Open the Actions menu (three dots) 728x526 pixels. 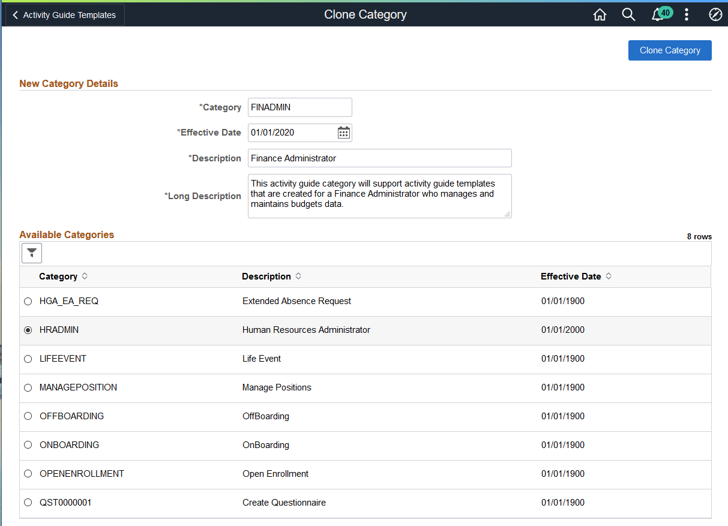686,14
